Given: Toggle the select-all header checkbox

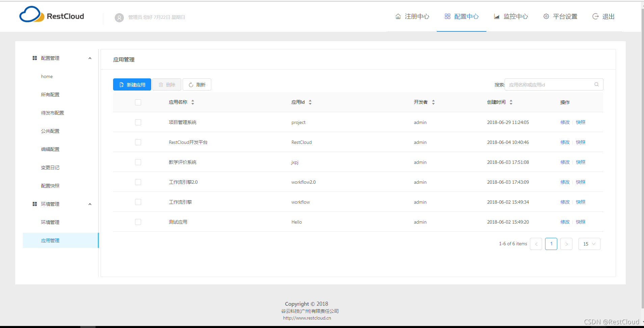Looking at the screenshot, I should coord(138,102).
